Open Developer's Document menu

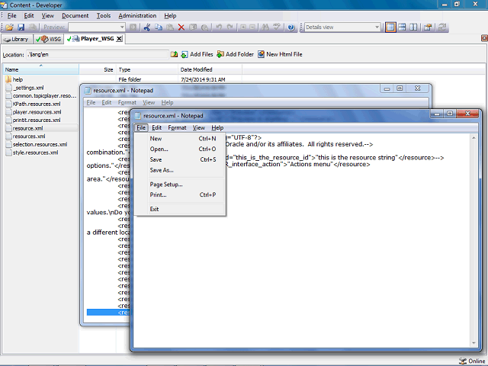[75, 15]
